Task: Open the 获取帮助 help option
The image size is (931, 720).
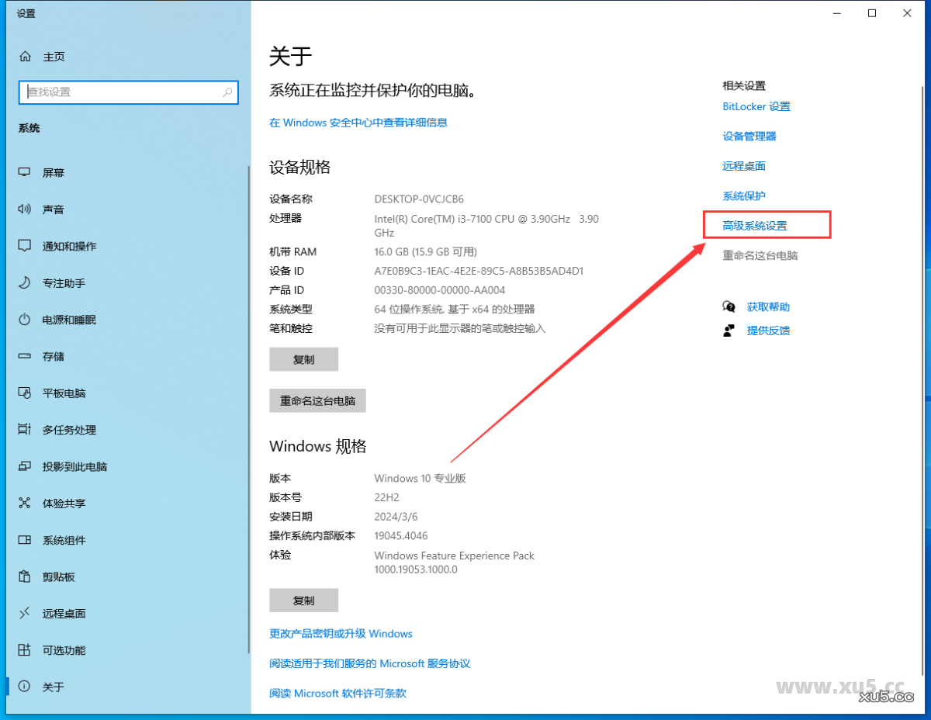Action: (768, 306)
